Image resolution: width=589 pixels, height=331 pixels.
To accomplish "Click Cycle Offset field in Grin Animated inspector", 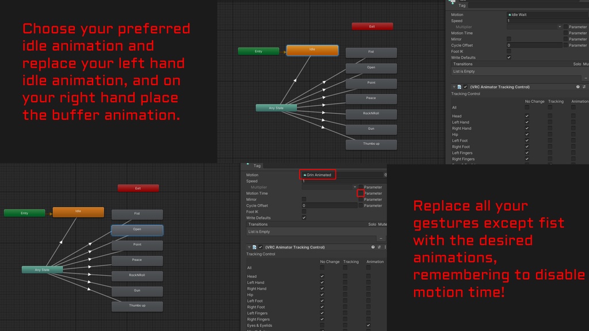I will [330, 206].
